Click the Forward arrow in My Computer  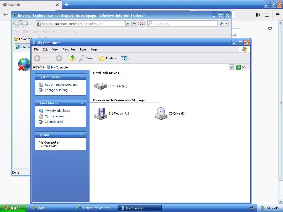(x=59, y=58)
